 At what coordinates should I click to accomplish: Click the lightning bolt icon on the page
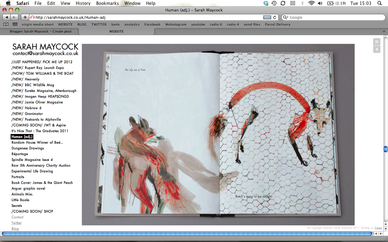(377, 49)
